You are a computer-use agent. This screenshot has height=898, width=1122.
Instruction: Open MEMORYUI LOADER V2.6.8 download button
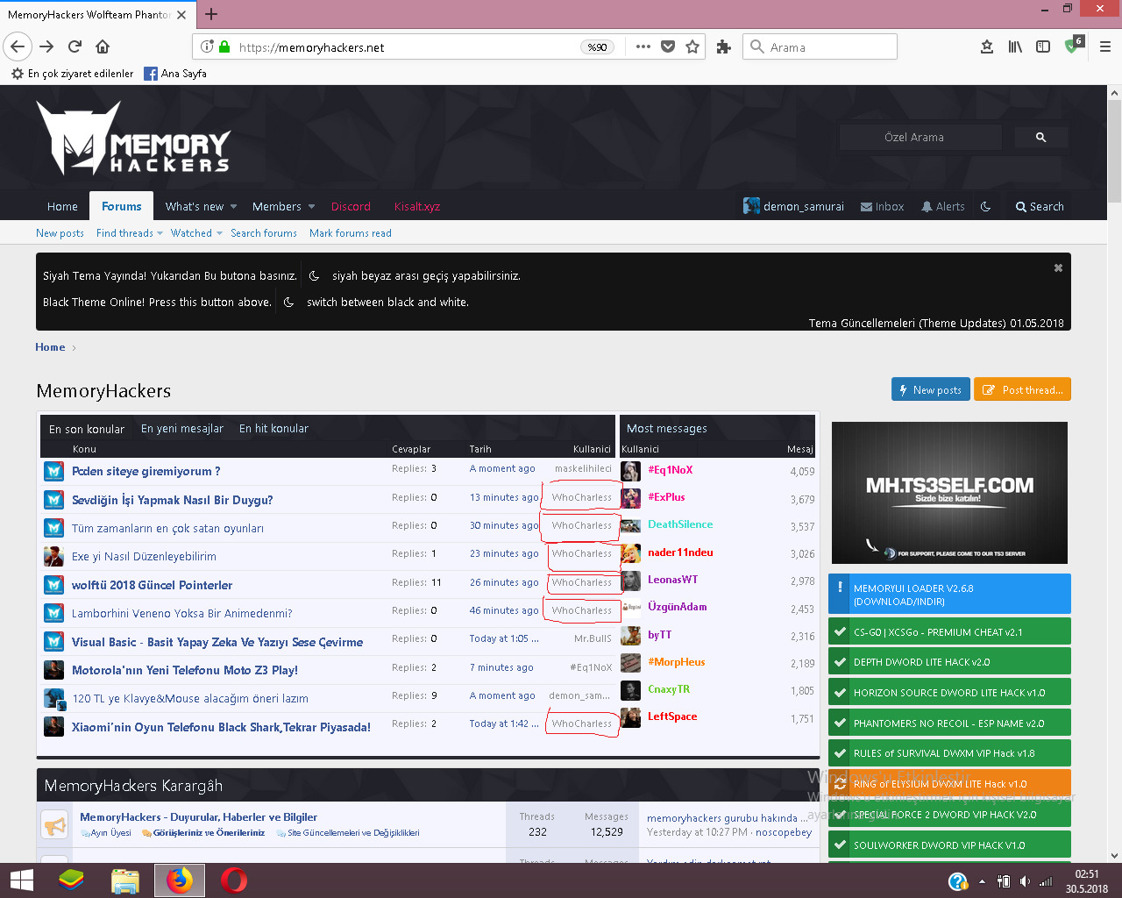pos(949,594)
